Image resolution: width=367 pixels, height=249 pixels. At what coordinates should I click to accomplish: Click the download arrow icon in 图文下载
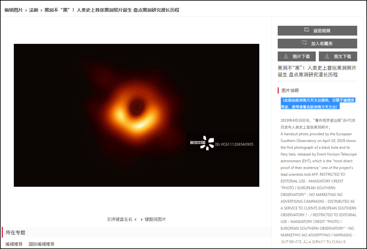pyautogui.click(x=327, y=56)
